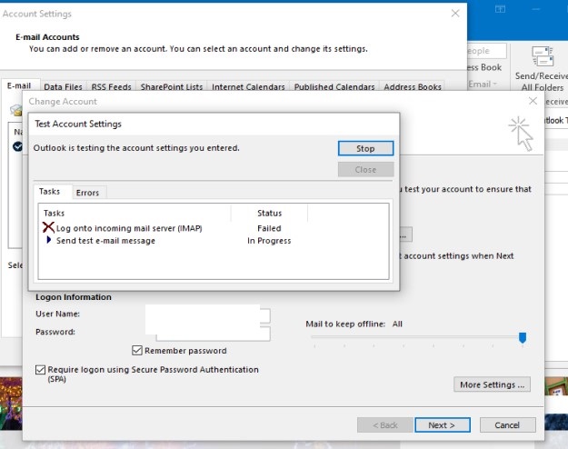Open the RSS Feeds tab
The image size is (568, 449).
click(x=110, y=87)
